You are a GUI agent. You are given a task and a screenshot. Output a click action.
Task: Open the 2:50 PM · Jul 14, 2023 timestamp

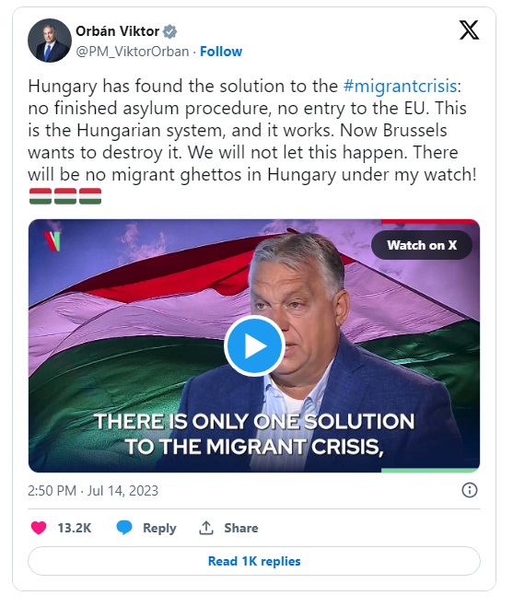(x=93, y=490)
